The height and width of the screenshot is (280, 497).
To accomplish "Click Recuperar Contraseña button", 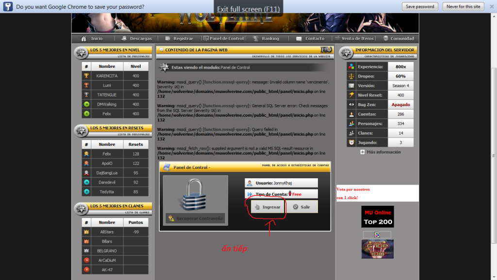I will point(195,218).
